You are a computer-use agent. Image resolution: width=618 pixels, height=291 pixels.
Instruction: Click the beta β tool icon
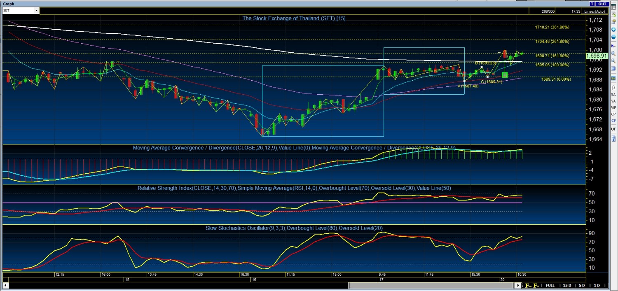point(613,87)
